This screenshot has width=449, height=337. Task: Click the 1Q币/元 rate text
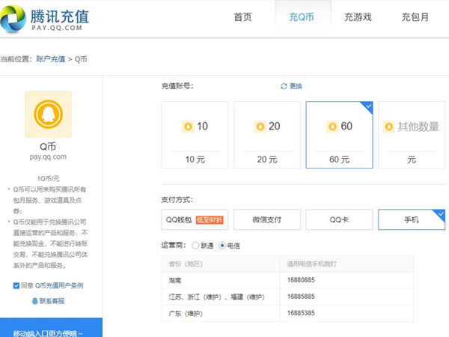[48, 178]
